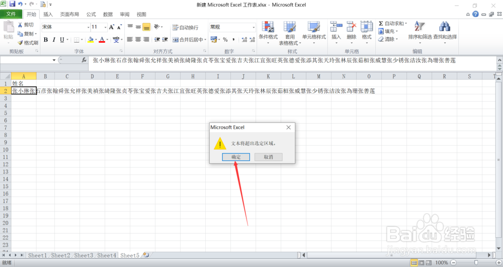Click the insert new worksheet tab icon
503x267 pixels.
click(146, 255)
